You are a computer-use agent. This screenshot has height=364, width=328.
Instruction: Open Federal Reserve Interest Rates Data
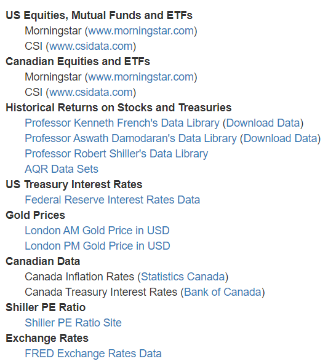[x=113, y=200]
